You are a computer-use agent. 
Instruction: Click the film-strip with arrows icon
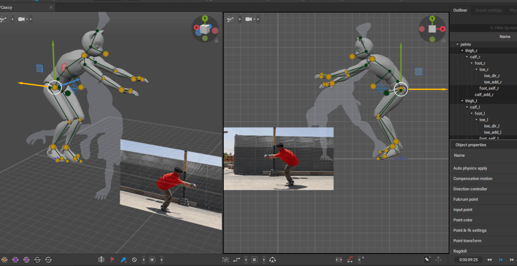339,260
